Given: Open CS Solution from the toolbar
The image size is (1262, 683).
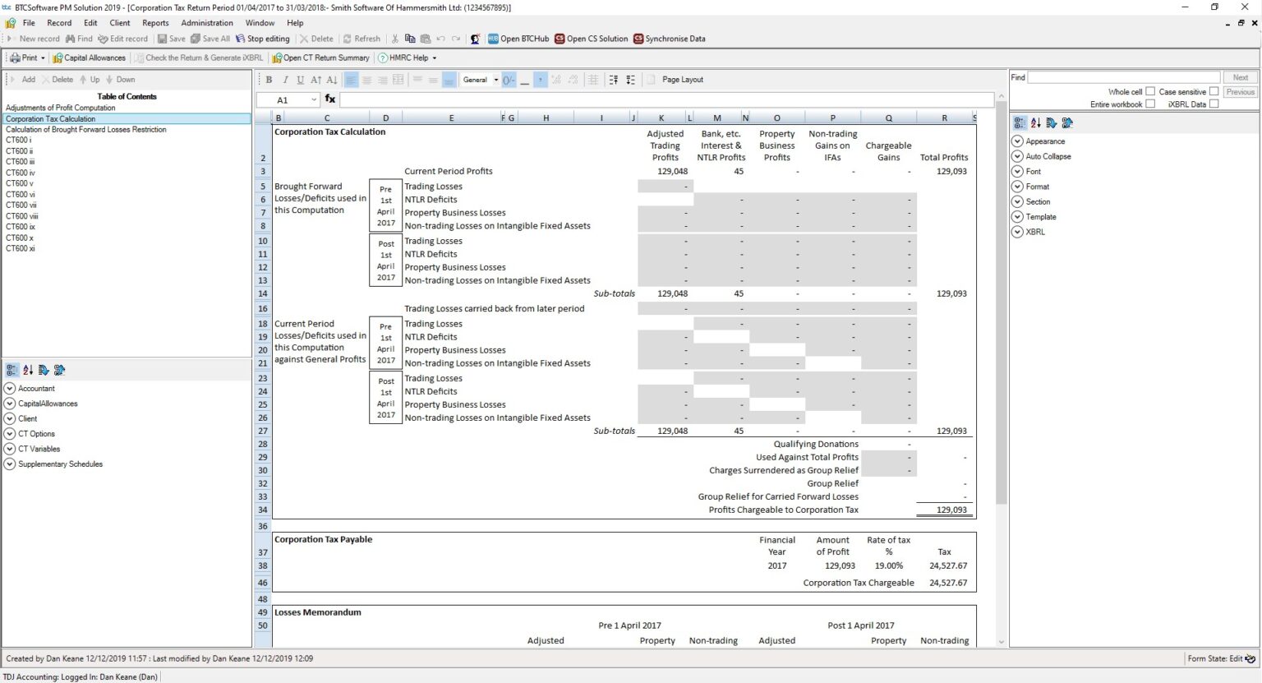Looking at the screenshot, I should tap(592, 39).
